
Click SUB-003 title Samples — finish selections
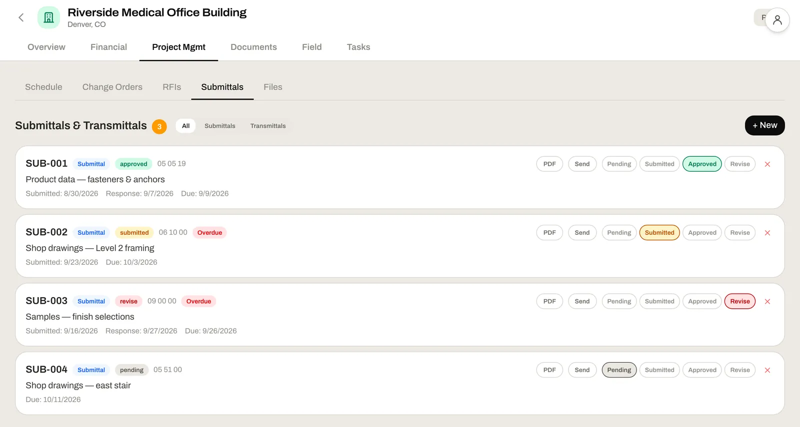coord(80,317)
